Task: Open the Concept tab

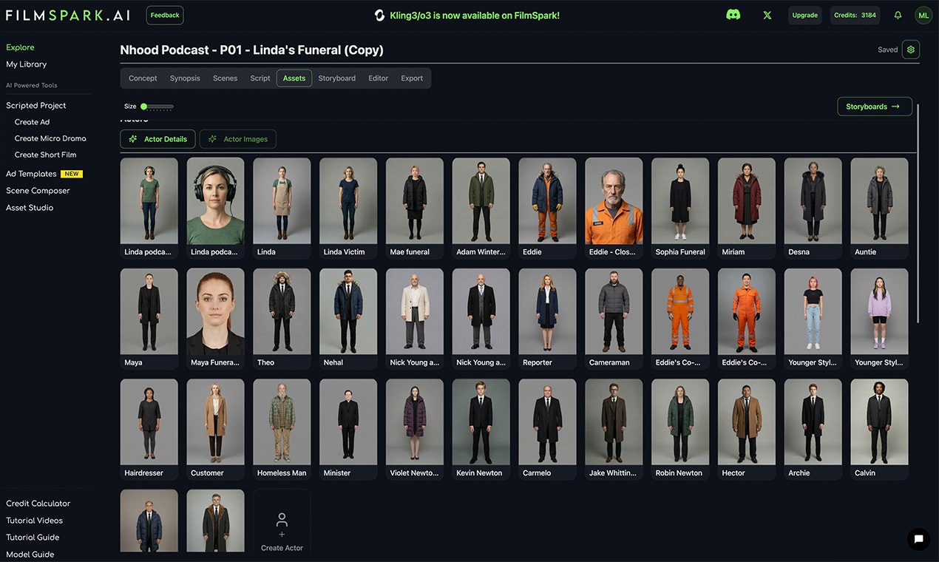Action: (142, 78)
